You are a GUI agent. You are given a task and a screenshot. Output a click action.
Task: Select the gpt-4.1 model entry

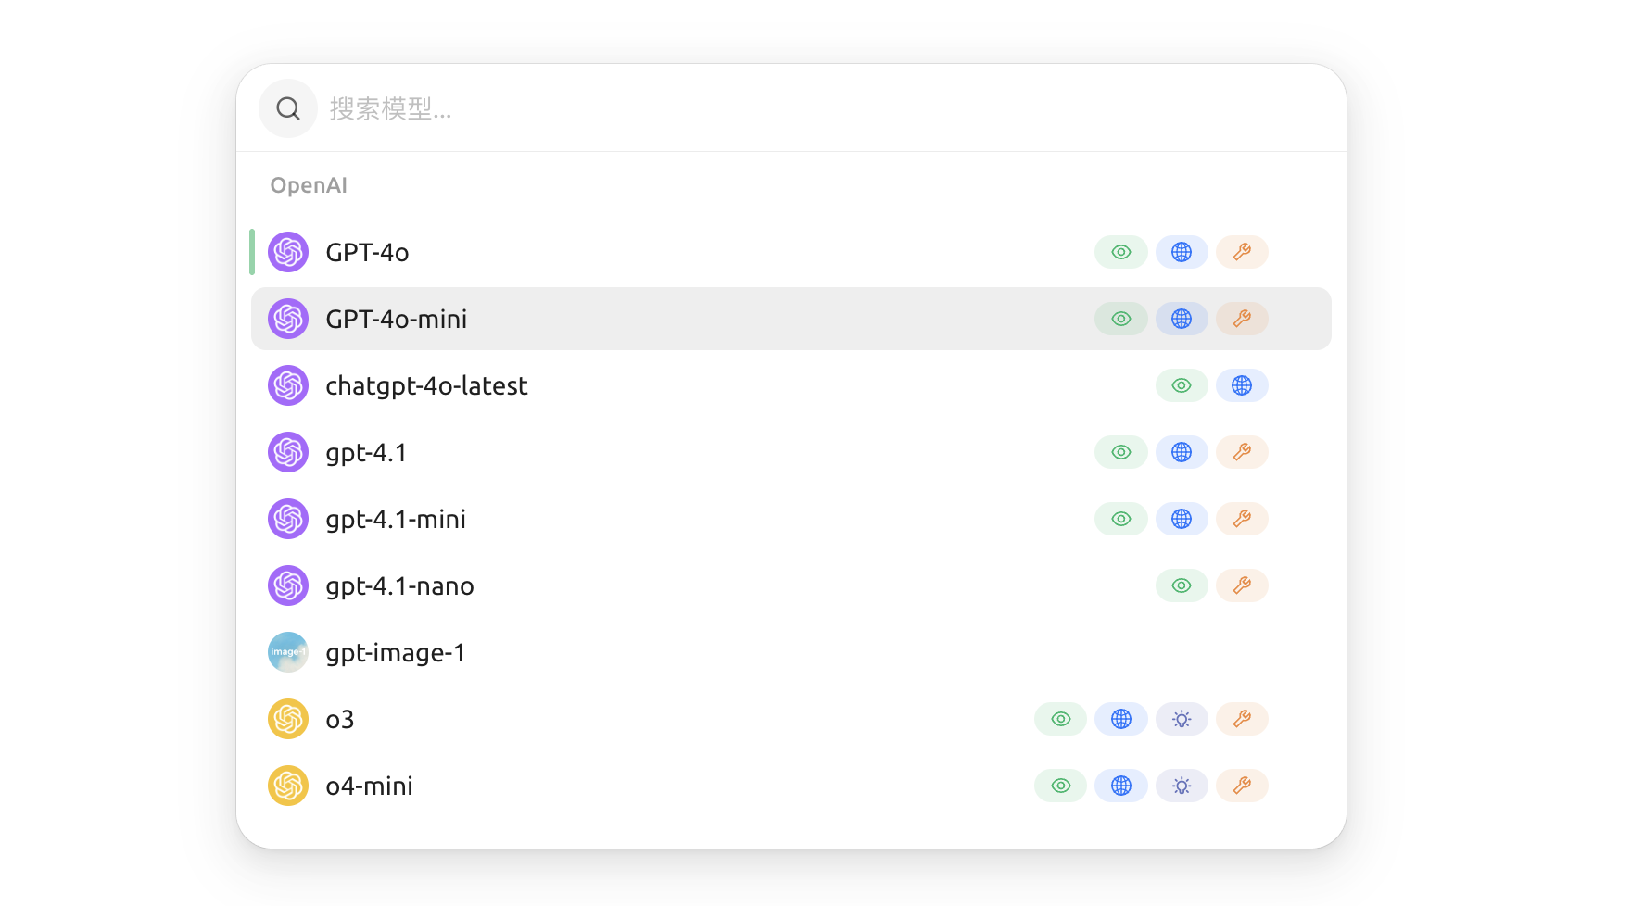click(649, 452)
